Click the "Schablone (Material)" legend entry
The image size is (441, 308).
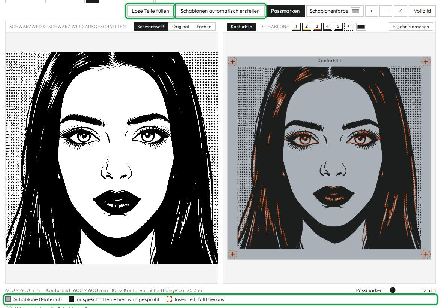[x=34, y=299]
